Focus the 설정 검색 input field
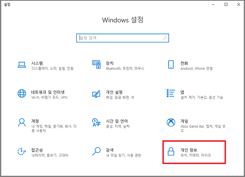 (x=122, y=38)
